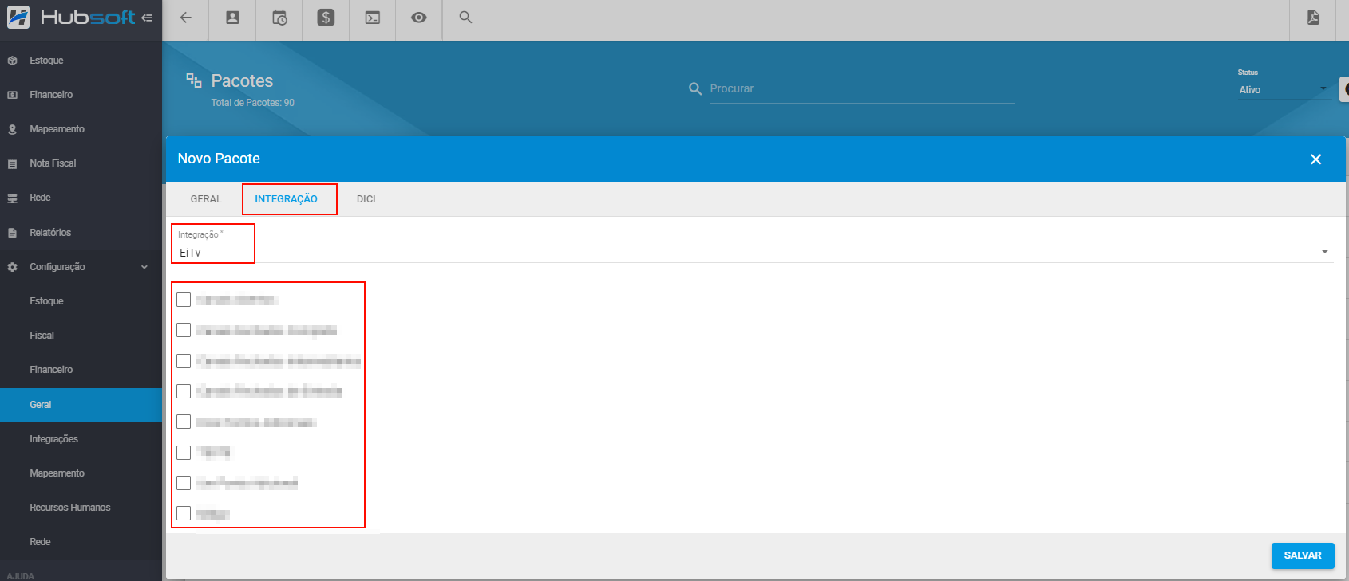Click the magnifier icon in the top toolbar

465,18
